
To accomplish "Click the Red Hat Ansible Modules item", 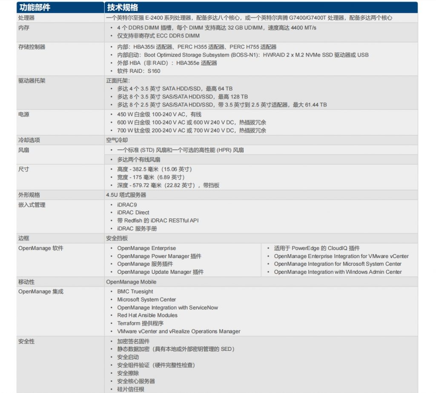I will 147,316.
